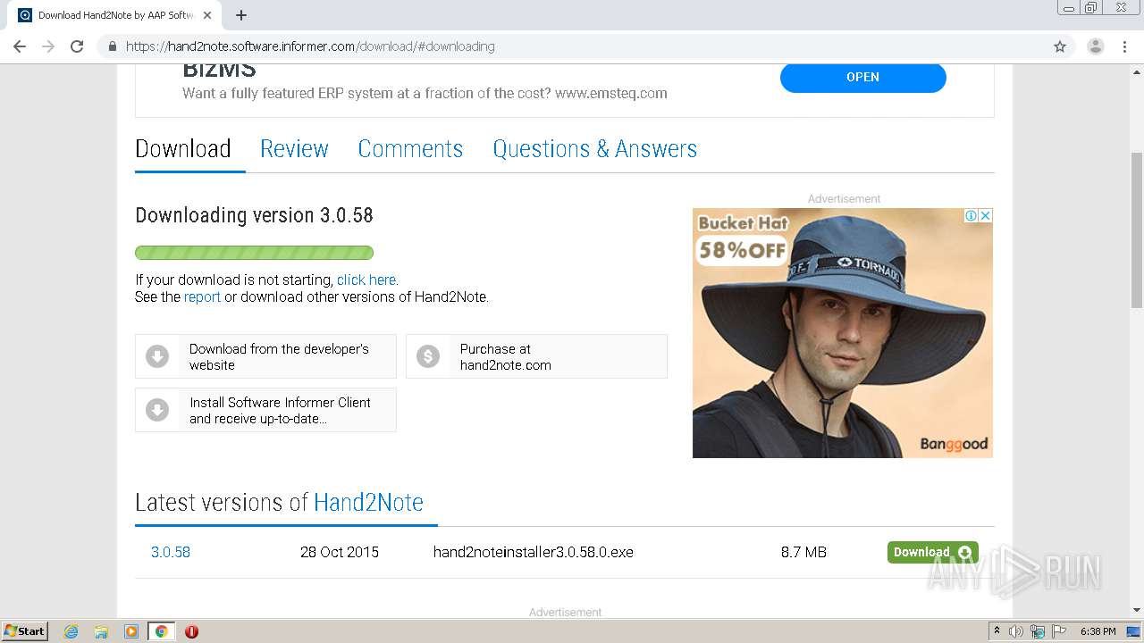Viewport: 1144px width, 643px height.
Task: Switch to the Download tab
Action: point(183,148)
